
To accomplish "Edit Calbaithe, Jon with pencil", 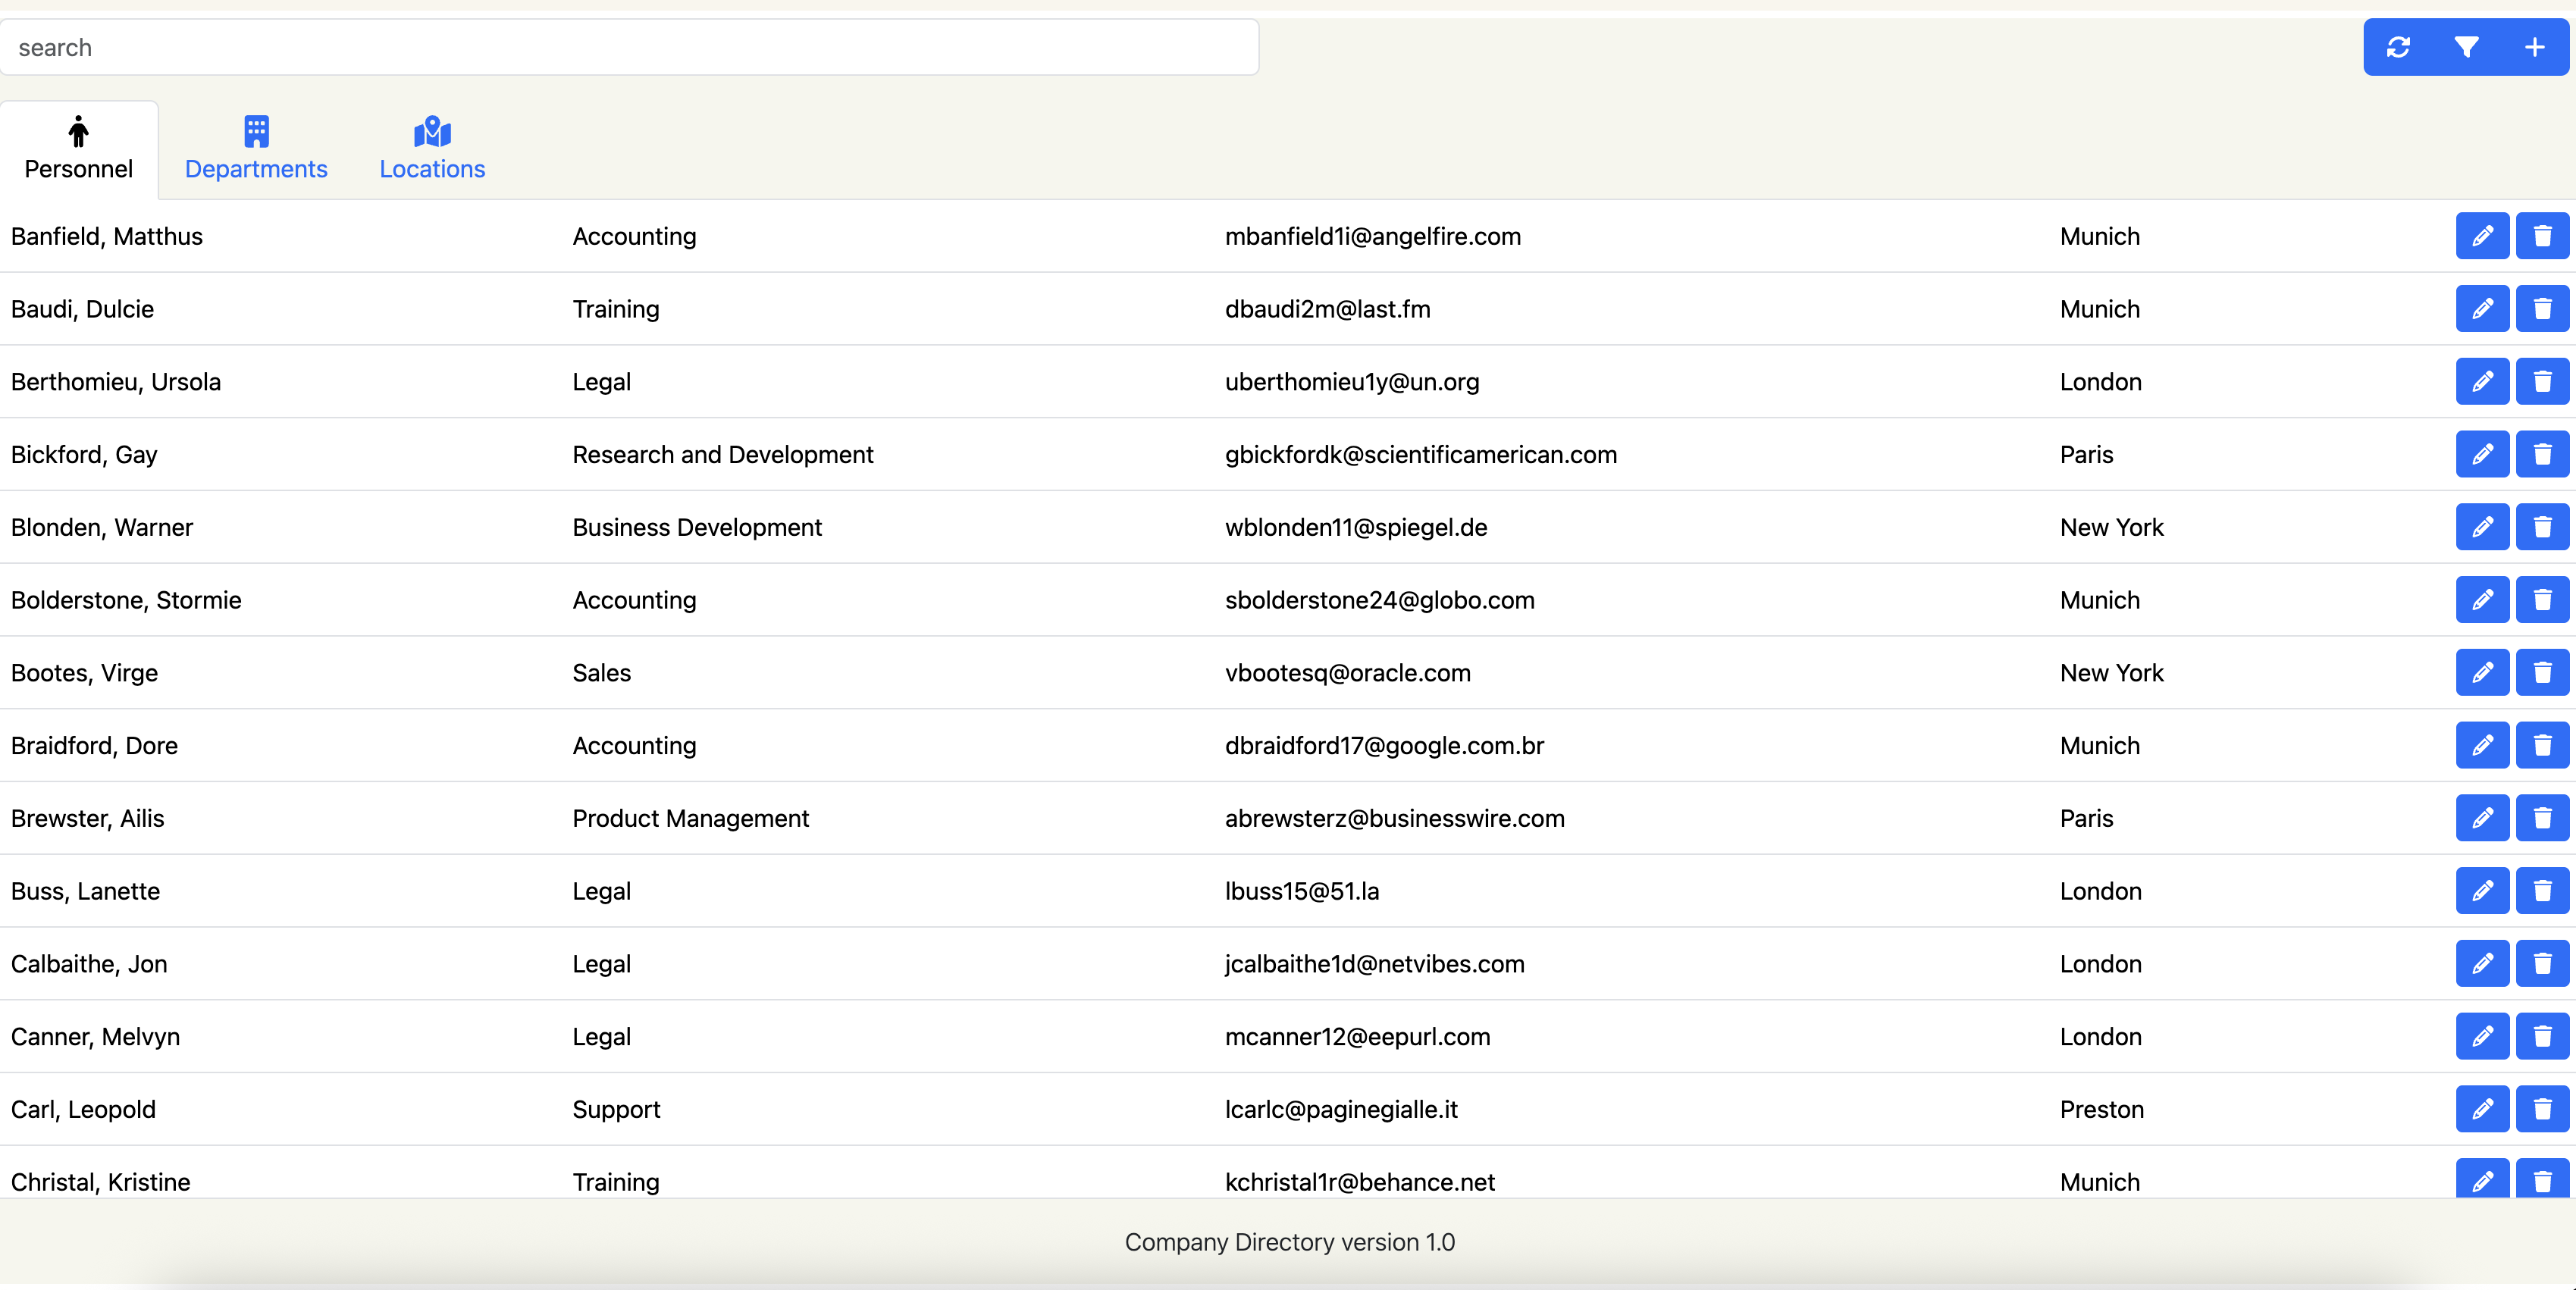I will tap(2482, 964).
